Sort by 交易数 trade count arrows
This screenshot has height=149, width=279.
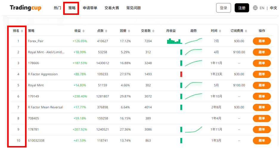(x=153, y=31)
